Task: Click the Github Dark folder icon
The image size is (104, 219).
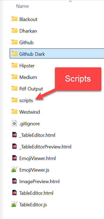Action: point(14,54)
